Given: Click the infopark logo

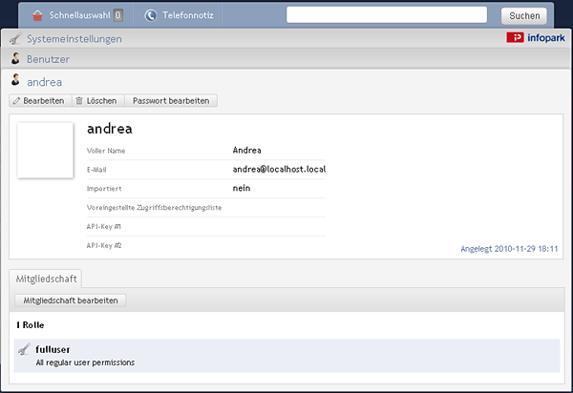Looking at the screenshot, I should pos(536,37).
